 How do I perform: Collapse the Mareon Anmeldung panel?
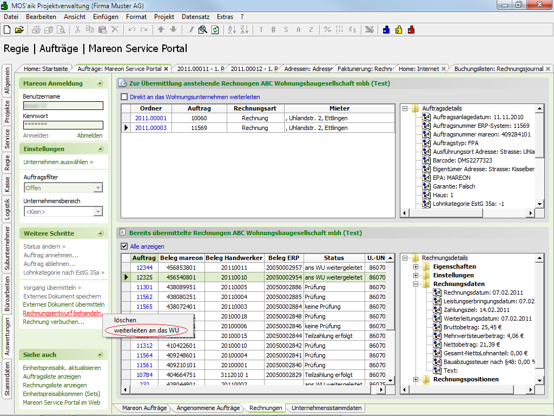pyautogui.click(x=100, y=83)
